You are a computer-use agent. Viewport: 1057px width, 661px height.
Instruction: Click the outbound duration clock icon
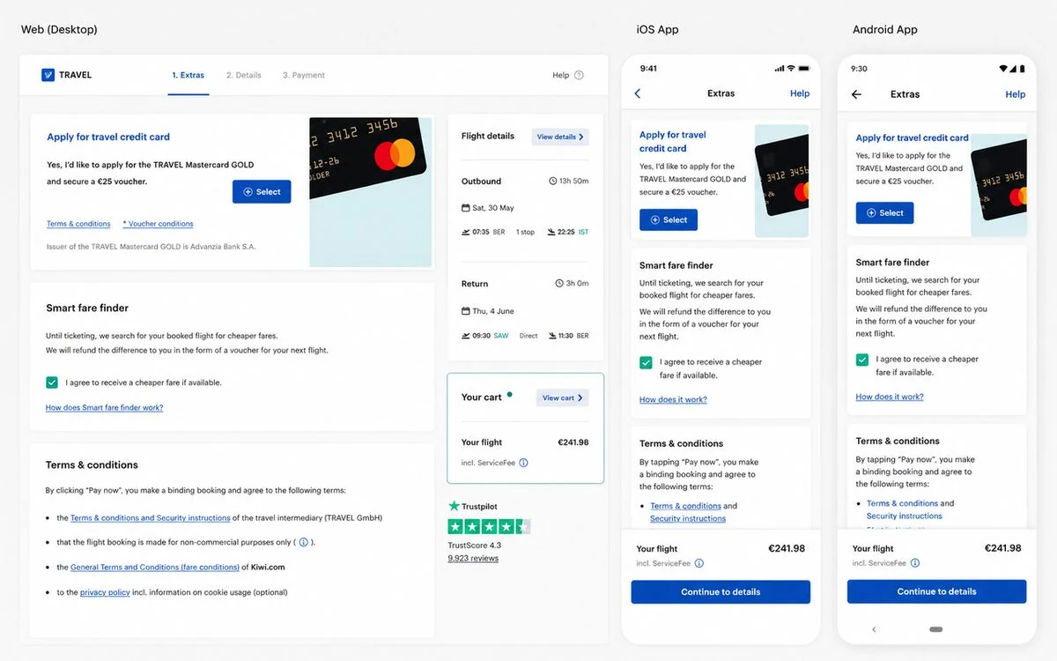(552, 181)
